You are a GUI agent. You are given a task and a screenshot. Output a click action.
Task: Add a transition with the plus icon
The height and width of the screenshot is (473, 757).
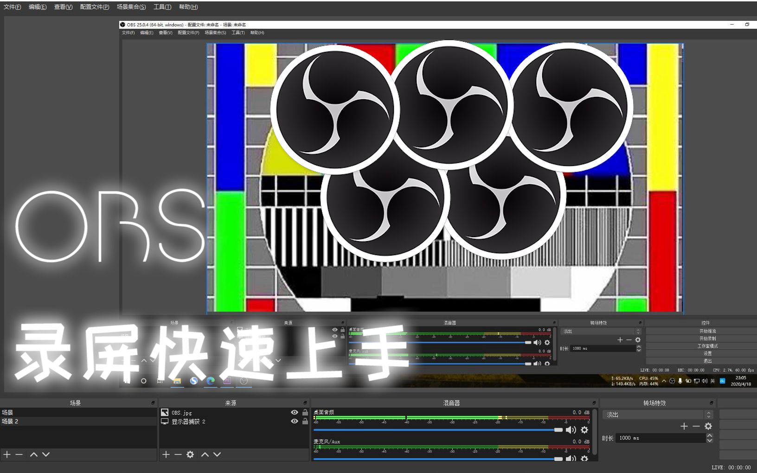click(684, 426)
